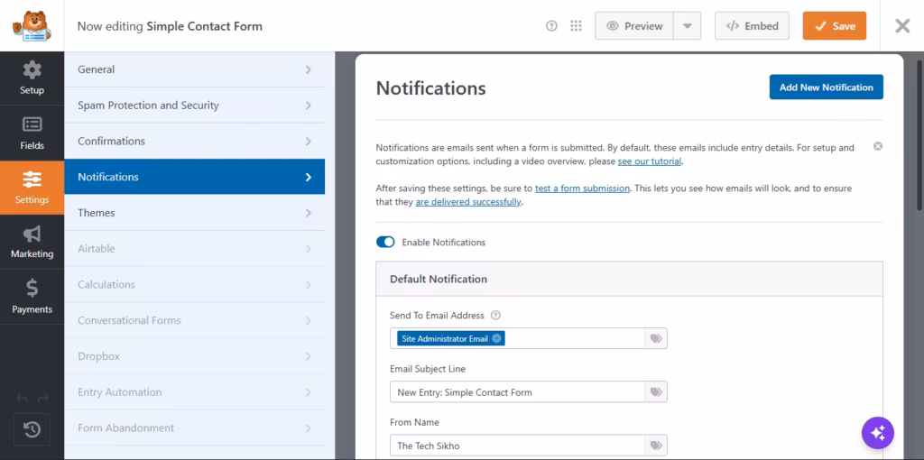Expand Dropbox chevron

click(309, 356)
